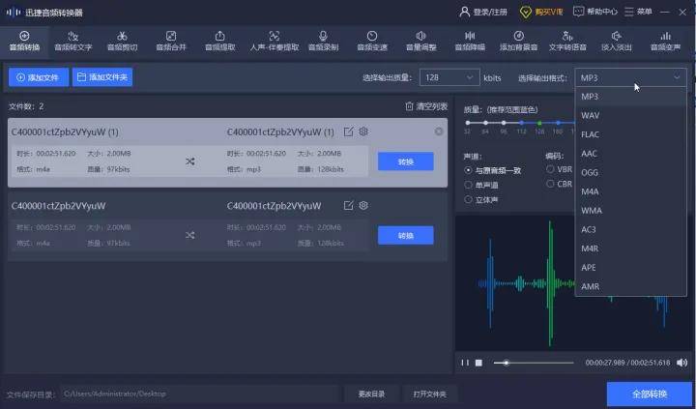This screenshot has width=696, height=409.
Task: Edit output name of C400001ctZpb2VYyuW (1)
Action: point(348,131)
